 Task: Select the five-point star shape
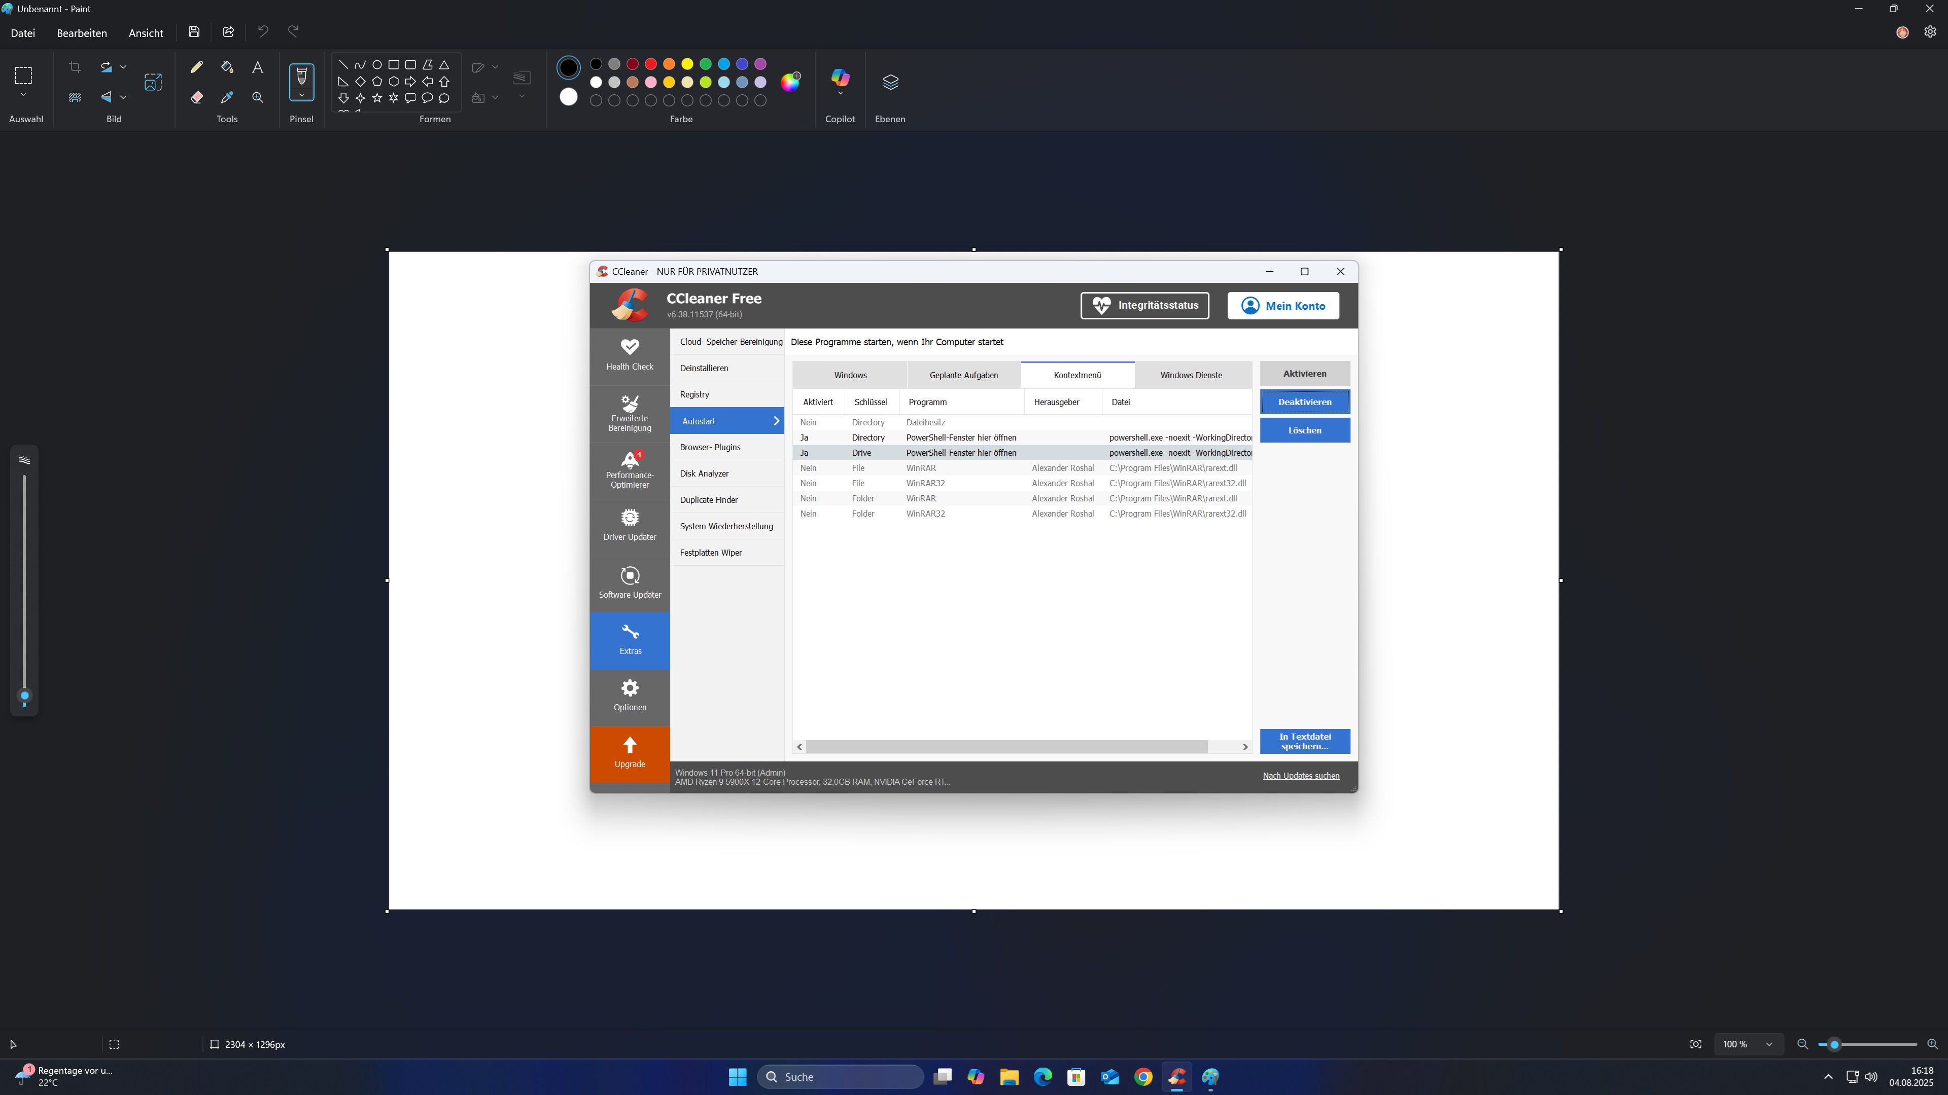click(x=376, y=98)
